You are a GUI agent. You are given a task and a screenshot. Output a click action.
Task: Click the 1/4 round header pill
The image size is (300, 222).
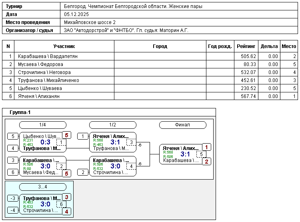pyautogui.click(x=43, y=125)
